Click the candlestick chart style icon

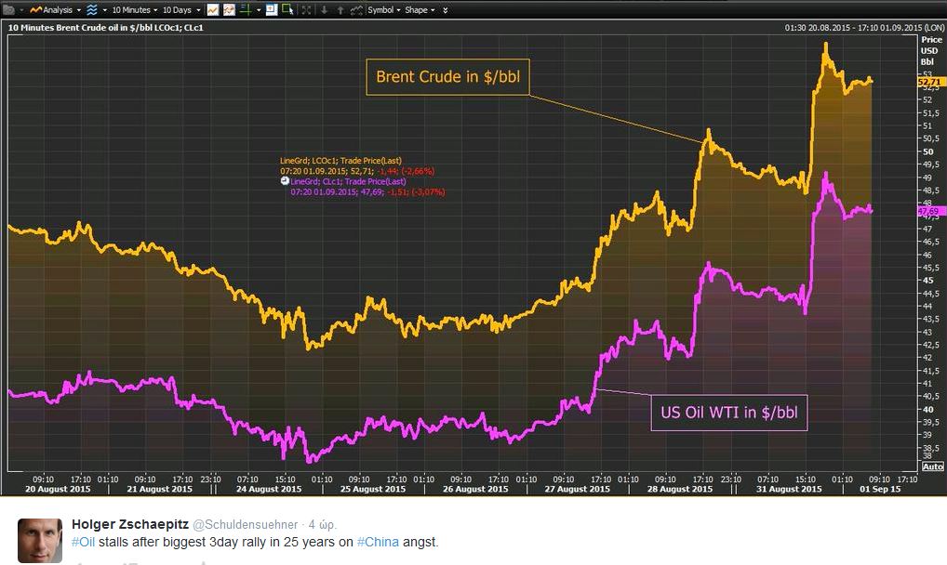pos(229,9)
